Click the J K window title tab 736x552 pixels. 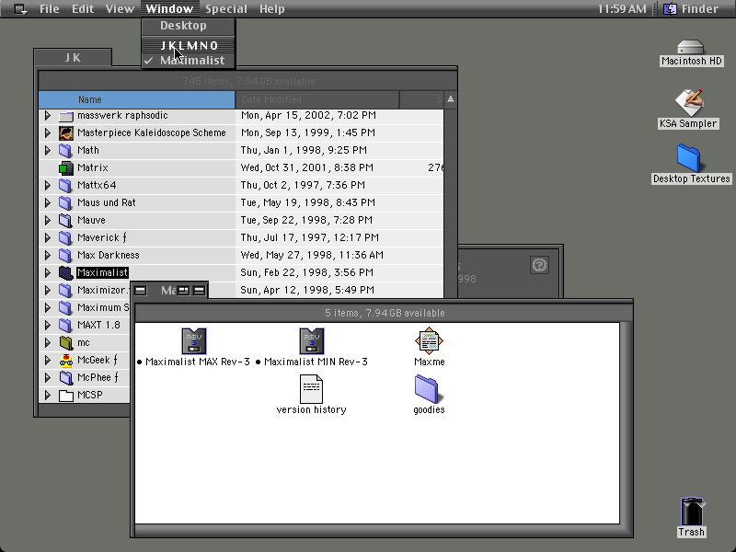[x=73, y=58]
